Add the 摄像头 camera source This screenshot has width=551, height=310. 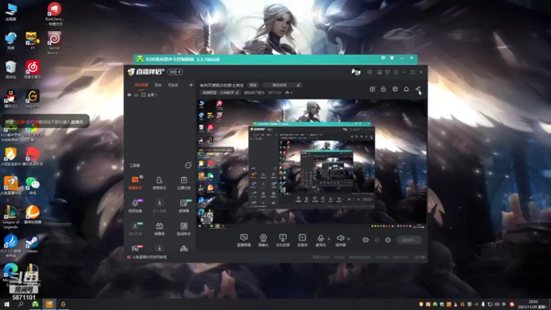pos(263,240)
